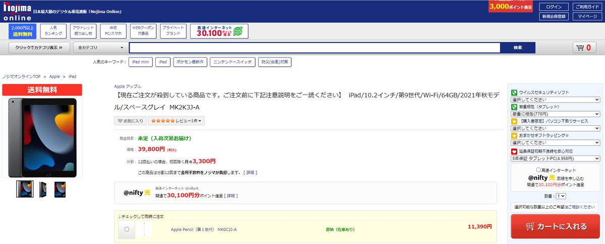Click Apple Pencil (第1世代) MK0C2J-A link

click(x=204, y=229)
